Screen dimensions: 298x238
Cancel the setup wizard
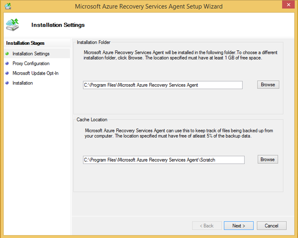coord(271,226)
